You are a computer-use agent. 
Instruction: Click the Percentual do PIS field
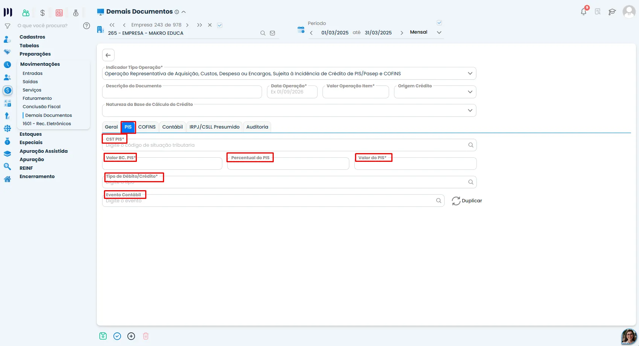tap(288, 164)
